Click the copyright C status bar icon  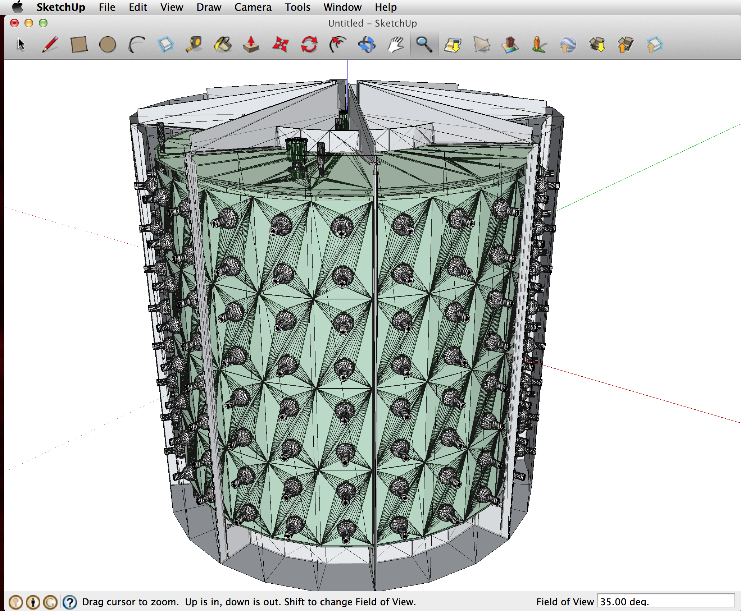click(50, 602)
